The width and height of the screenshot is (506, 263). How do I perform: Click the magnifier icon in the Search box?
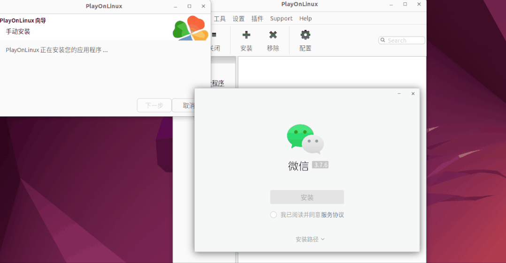pyautogui.click(x=383, y=40)
